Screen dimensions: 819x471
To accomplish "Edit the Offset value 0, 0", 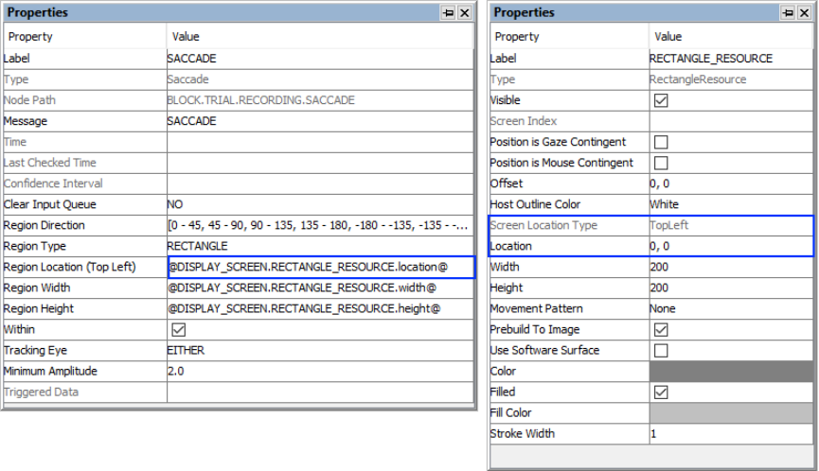I will (731, 183).
